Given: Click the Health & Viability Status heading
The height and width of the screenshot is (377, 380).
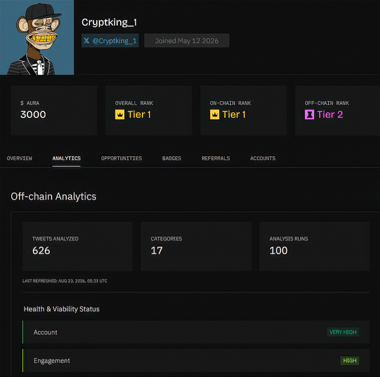Looking at the screenshot, I should point(61,309).
